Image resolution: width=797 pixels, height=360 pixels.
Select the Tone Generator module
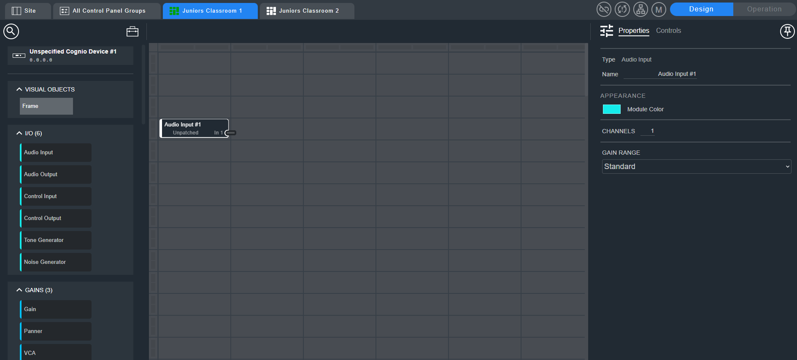56,240
